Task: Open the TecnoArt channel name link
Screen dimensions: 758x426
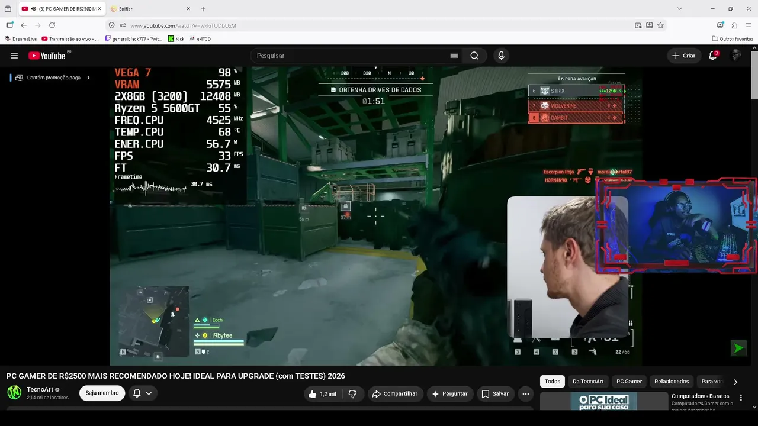Action: click(40, 389)
